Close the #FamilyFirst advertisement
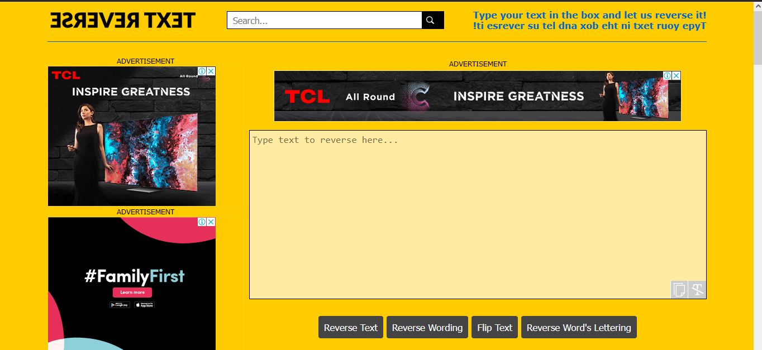Image resolution: width=762 pixels, height=350 pixels. point(211,222)
